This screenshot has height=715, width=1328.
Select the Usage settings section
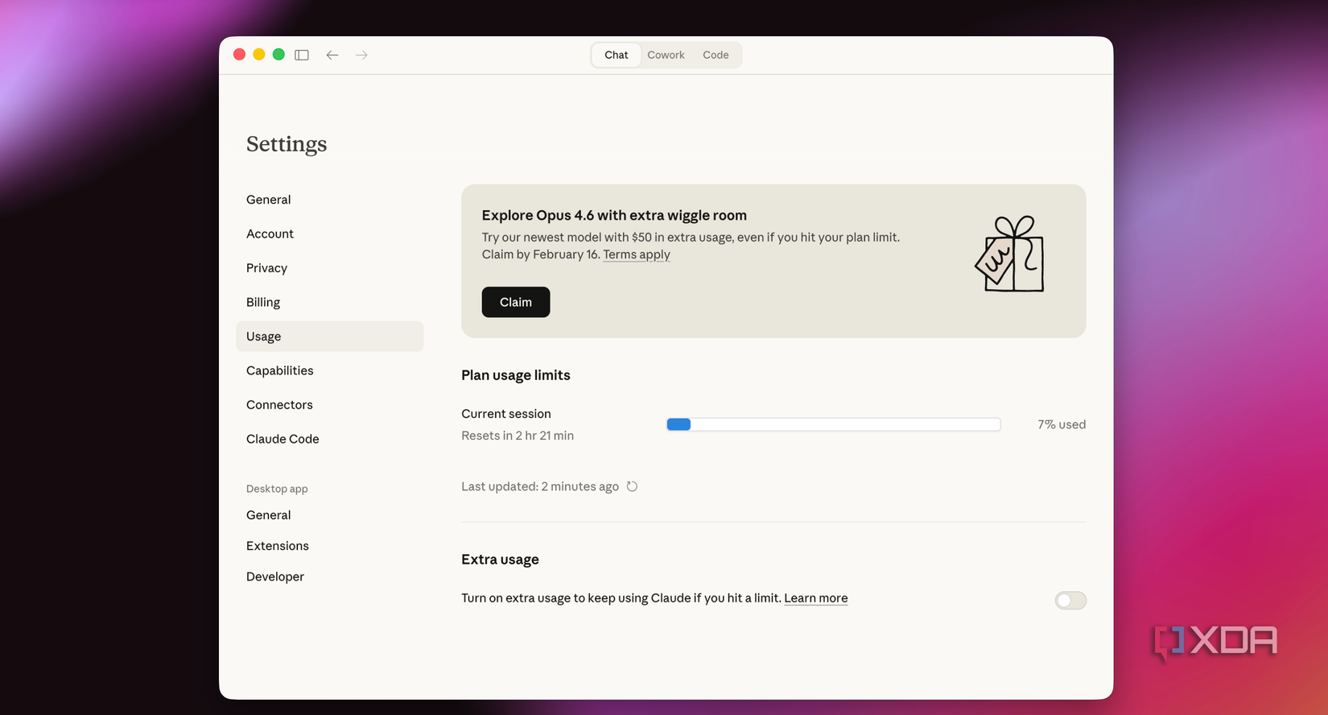330,337
